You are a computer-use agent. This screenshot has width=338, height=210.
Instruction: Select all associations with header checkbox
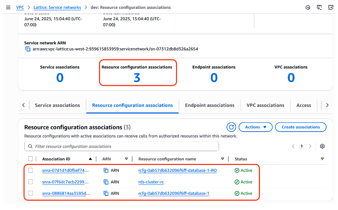point(30,159)
